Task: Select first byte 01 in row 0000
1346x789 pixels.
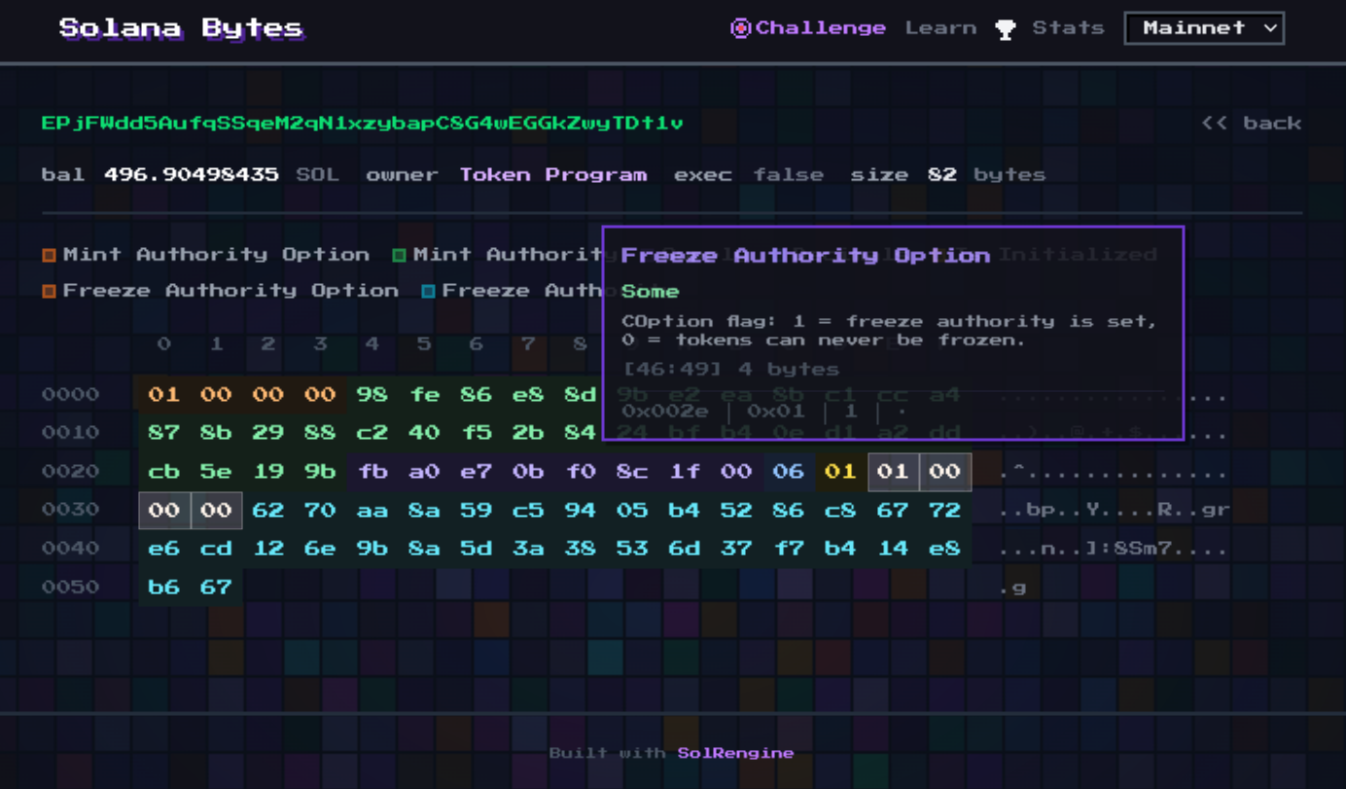Action: tap(164, 394)
